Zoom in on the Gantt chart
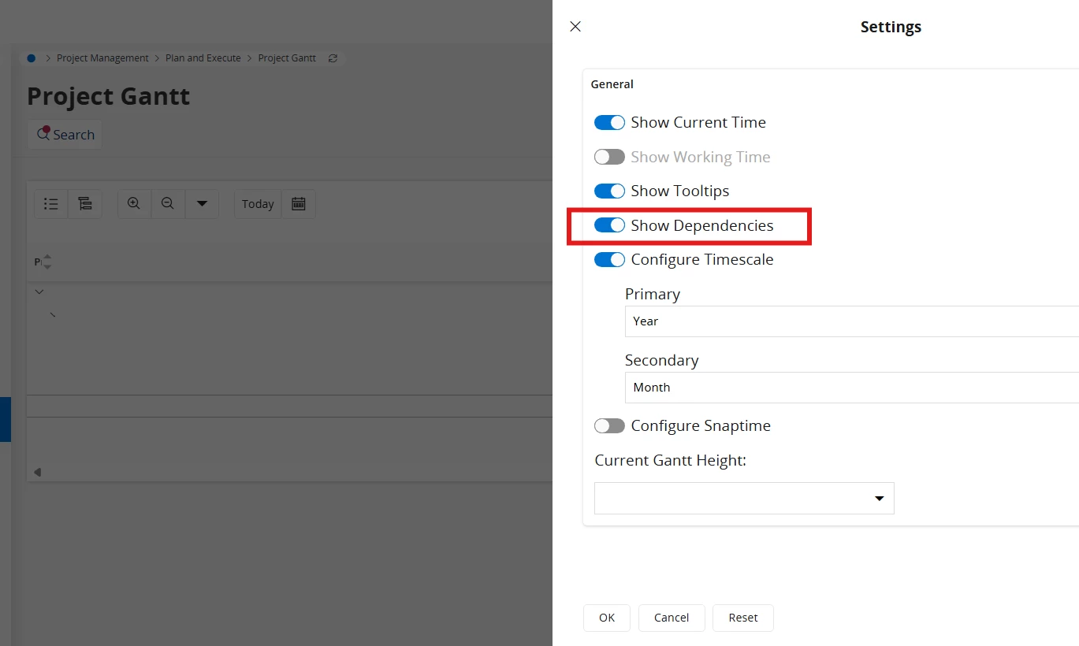1079x646 pixels. click(134, 203)
